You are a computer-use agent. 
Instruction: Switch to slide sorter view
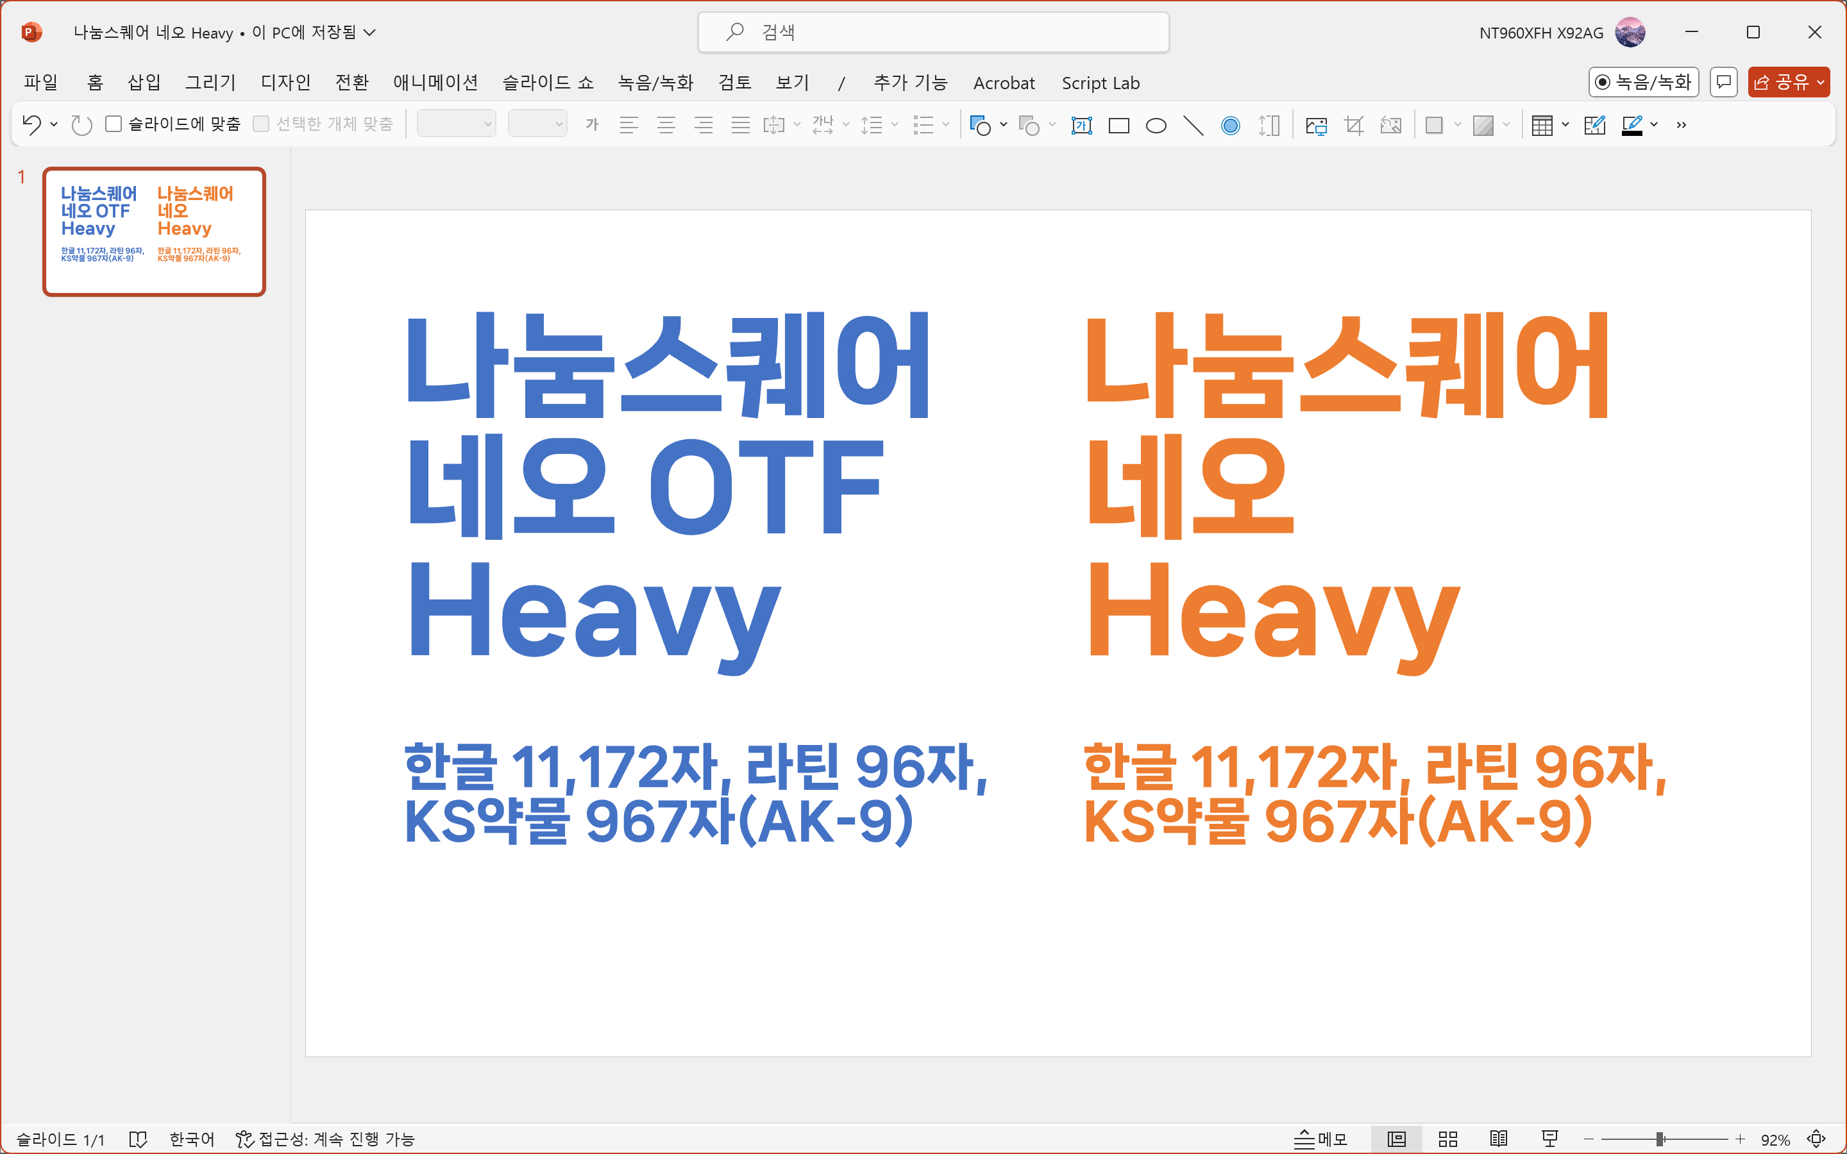tap(1448, 1139)
